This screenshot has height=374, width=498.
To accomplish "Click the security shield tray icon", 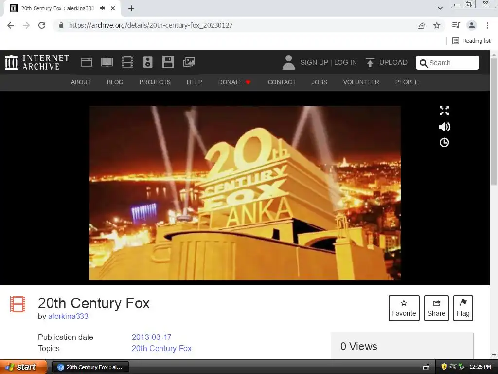I will pos(444,367).
